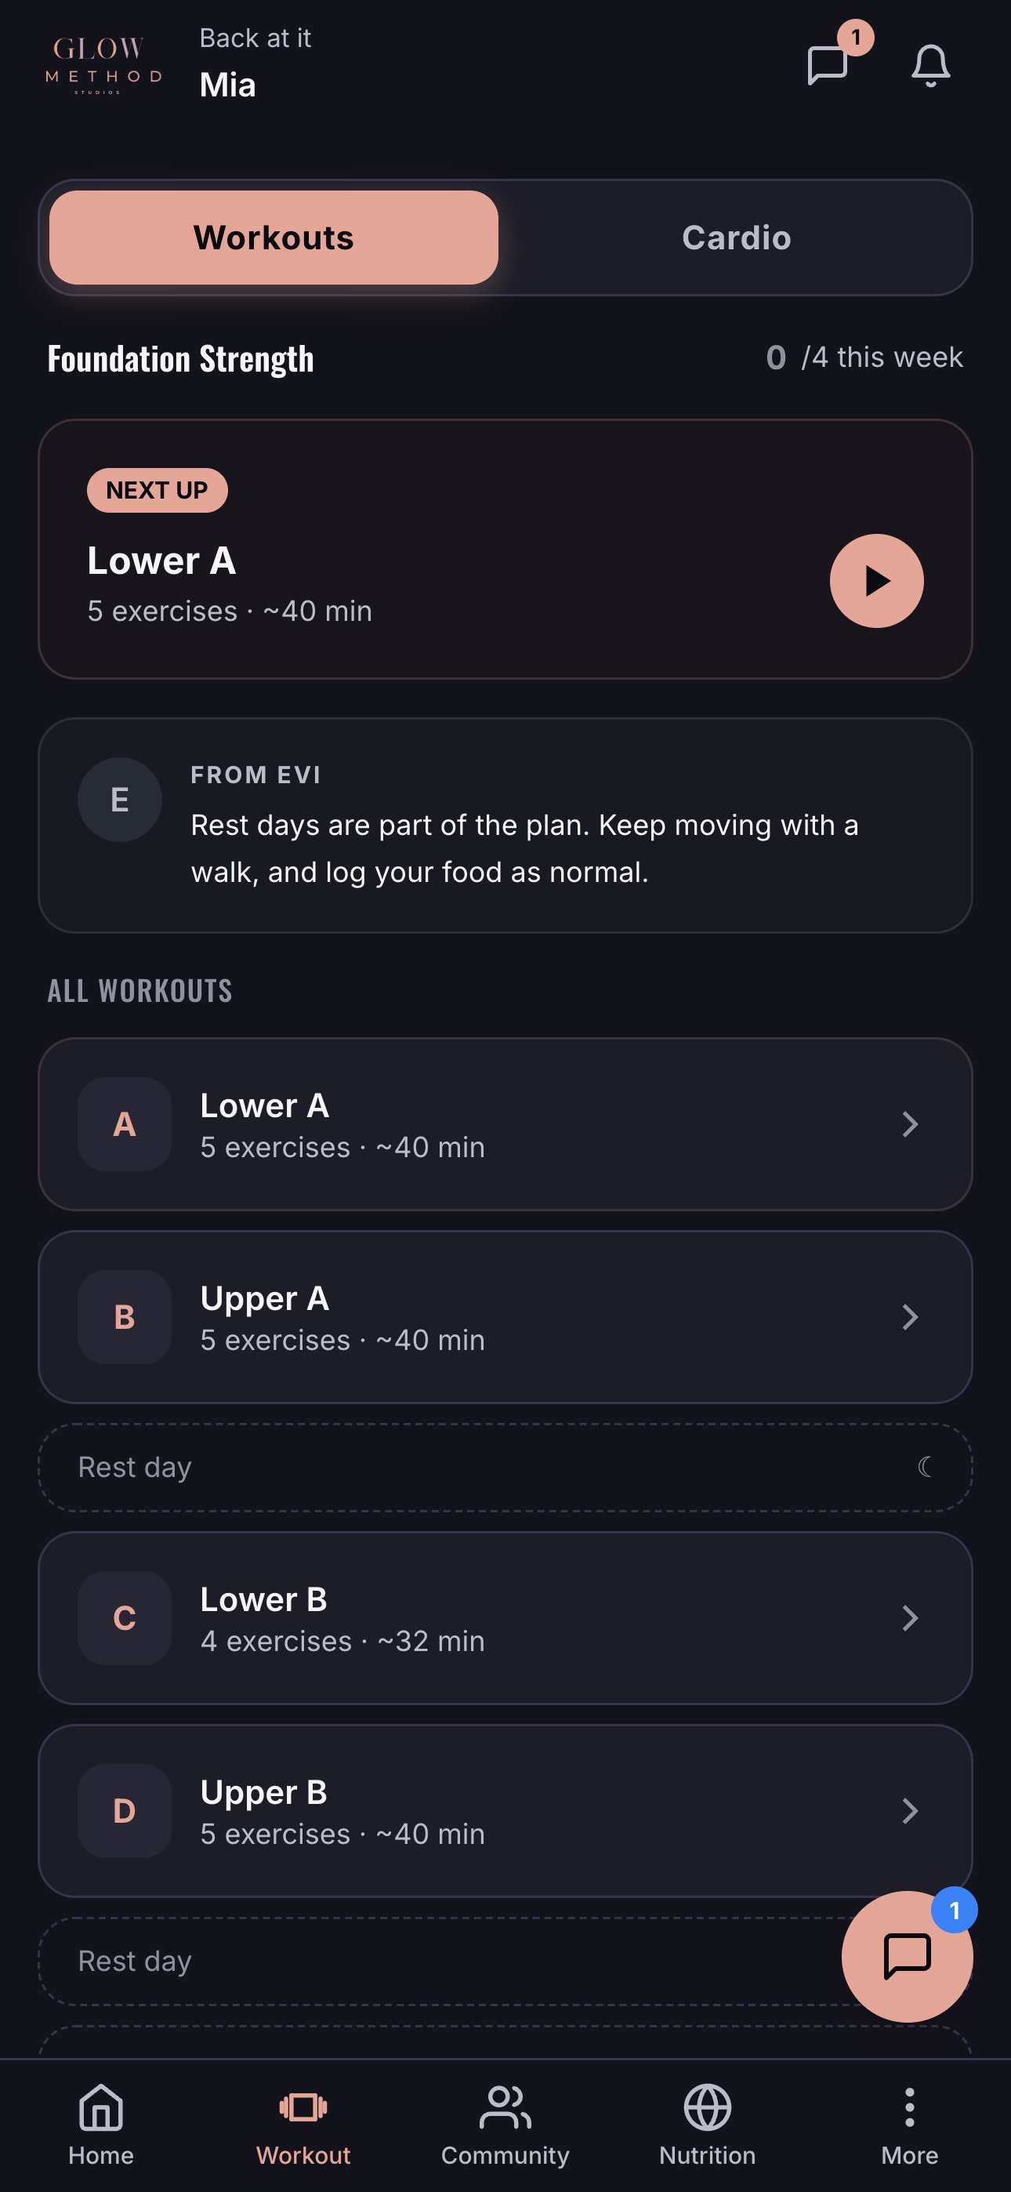The image size is (1011, 2192).
Task: Expand Lower A chevron in All Workouts
Action: pyautogui.click(x=910, y=1124)
